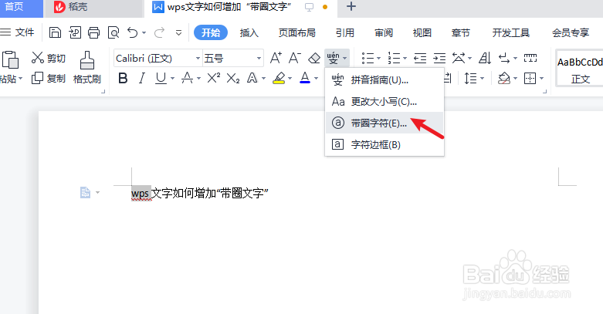
Task: Click the 首页 home tab
Action: (x=20, y=8)
